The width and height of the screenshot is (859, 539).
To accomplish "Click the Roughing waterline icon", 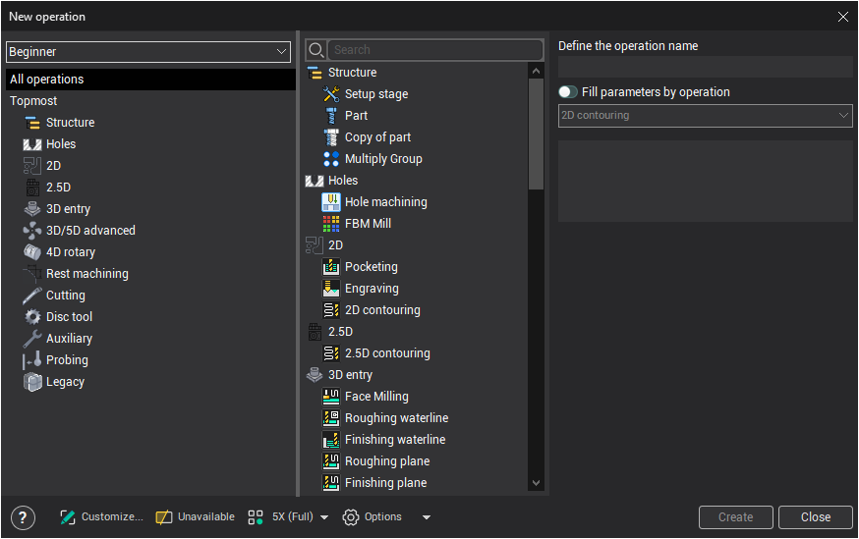I will point(331,418).
